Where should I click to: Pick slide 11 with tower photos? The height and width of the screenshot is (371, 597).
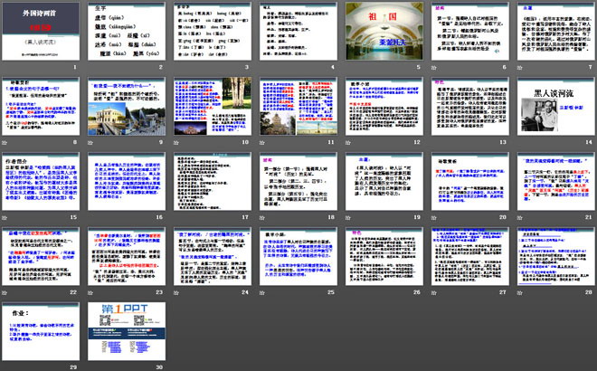click(x=298, y=106)
